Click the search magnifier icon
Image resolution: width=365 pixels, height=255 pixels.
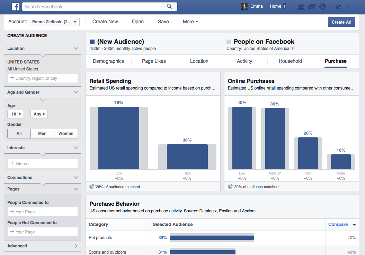point(169,7)
